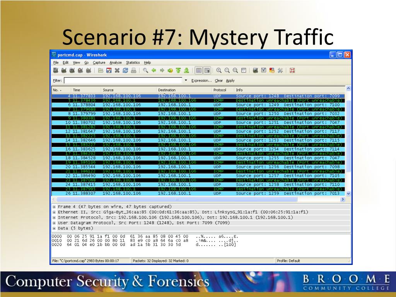Expand the Internet Protocol tree node
Screen dimensions: 396x297
pos(54,217)
